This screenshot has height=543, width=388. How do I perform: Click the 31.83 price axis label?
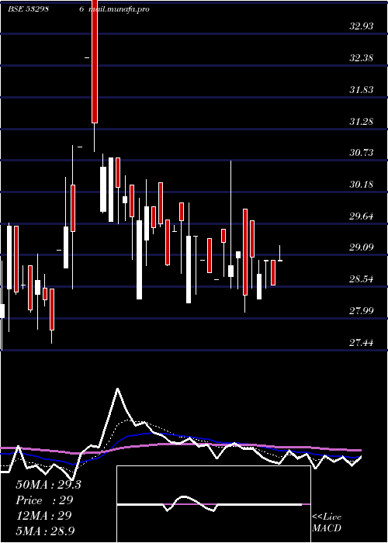(362, 90)
